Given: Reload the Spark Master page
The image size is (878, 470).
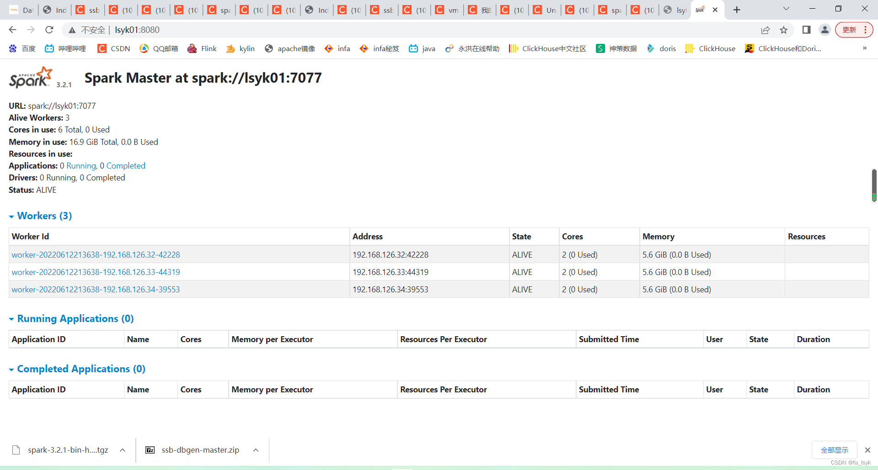Looking at the screenshot, I should coord(49,30).
